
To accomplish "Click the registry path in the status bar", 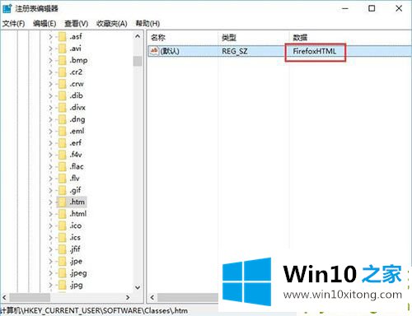I will (94, 311).
